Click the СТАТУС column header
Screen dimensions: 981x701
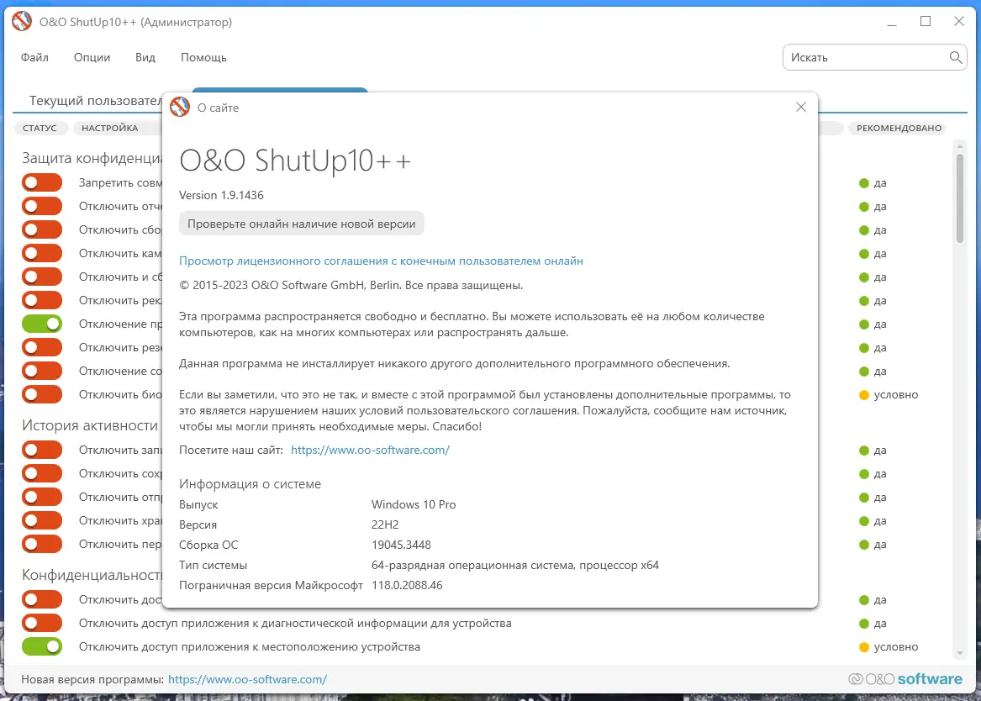(40, 128)
